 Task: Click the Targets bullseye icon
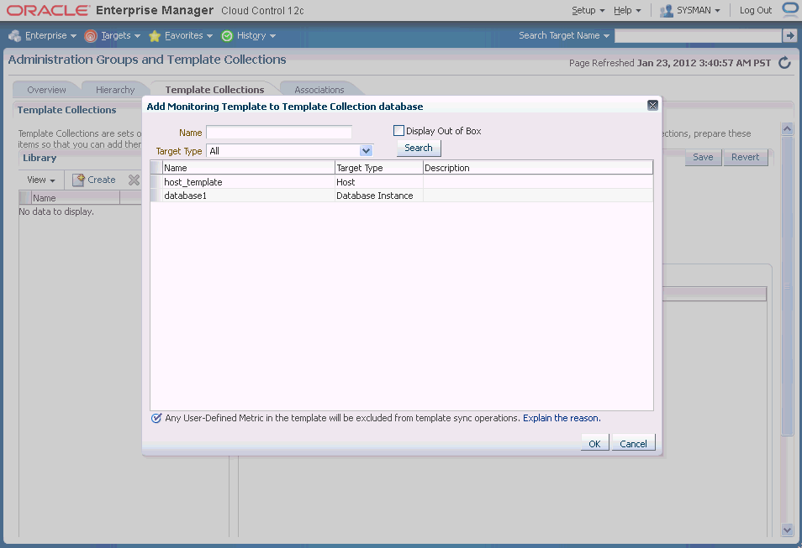[91, 36]
